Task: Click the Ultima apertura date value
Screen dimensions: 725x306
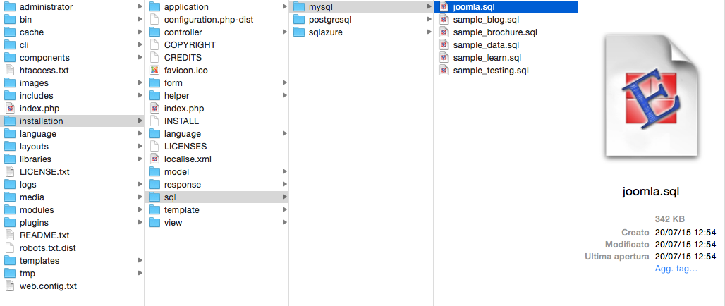Action: pos(686,256)
